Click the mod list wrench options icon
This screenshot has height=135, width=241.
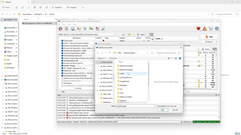tap(123, 34)
